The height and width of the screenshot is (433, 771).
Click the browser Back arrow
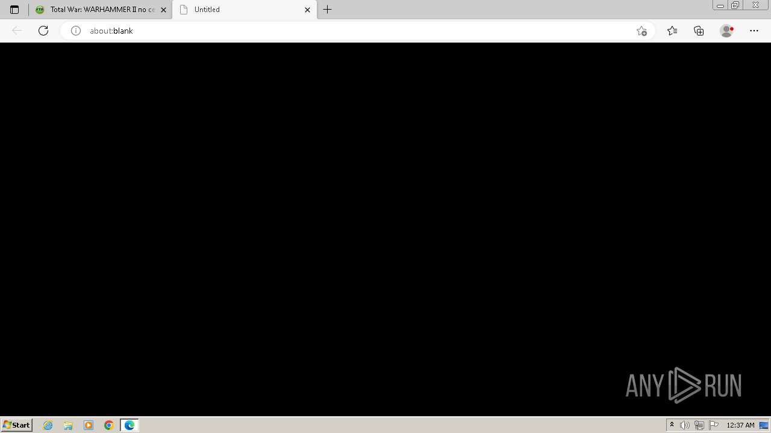click(17, 31)
